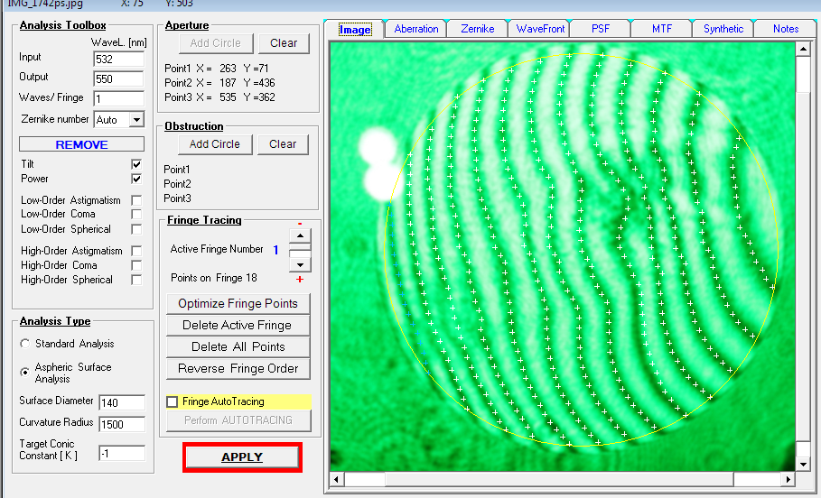Click Add Circle under Aperture
The image size is (821, 498).
(216, 43)
